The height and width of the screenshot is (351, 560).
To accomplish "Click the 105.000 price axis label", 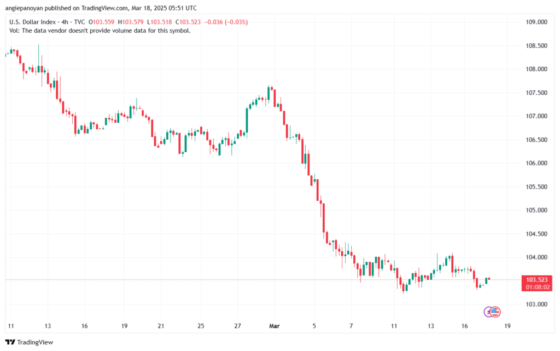I will tap(536, 210).
